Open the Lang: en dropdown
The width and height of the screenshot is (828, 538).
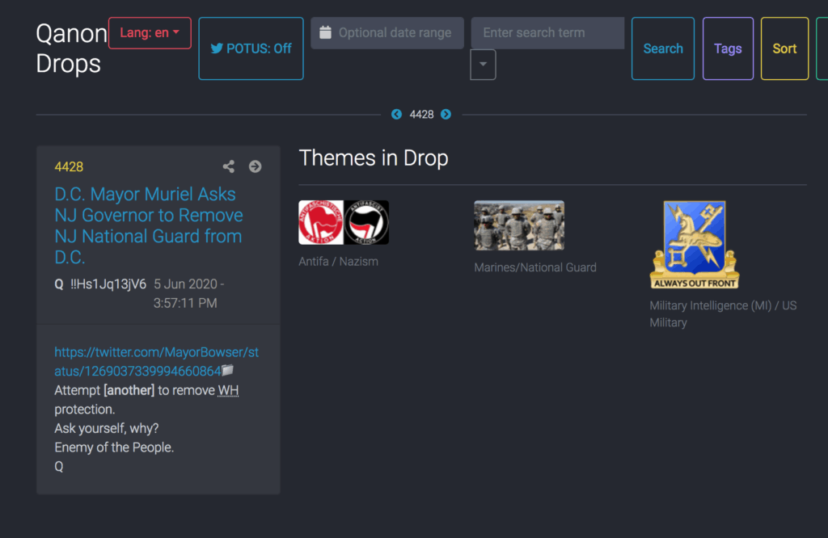[150, 33]
